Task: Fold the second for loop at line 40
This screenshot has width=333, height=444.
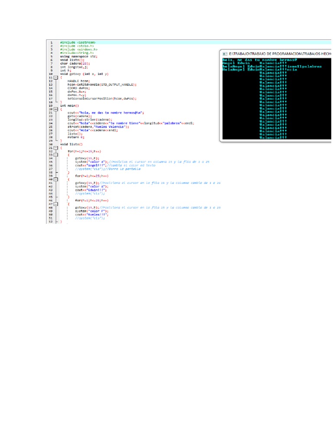Action: tap(55, 179)
